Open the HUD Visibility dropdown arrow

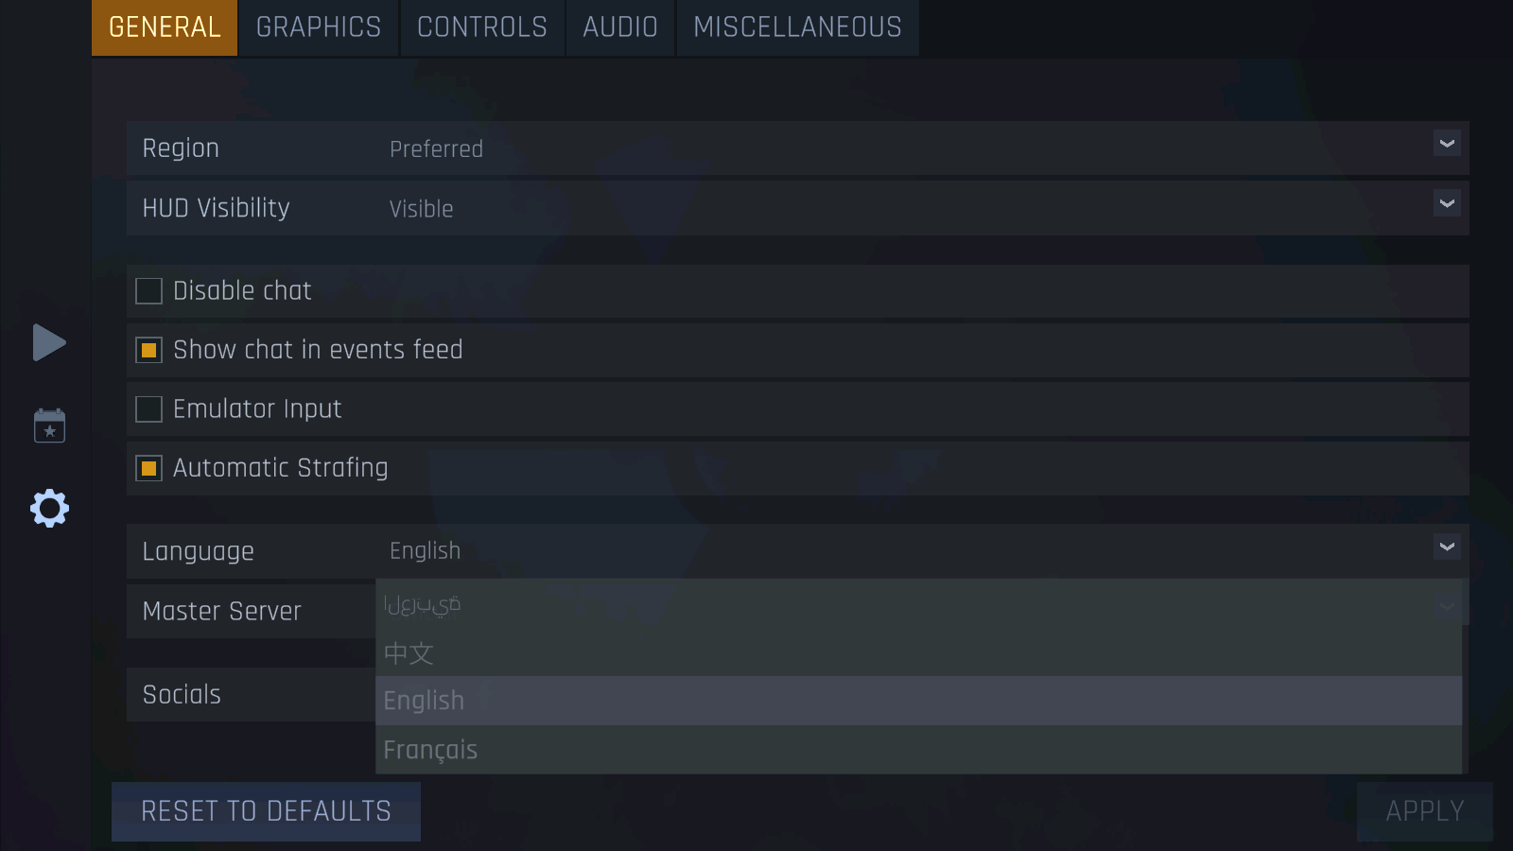1446,203
